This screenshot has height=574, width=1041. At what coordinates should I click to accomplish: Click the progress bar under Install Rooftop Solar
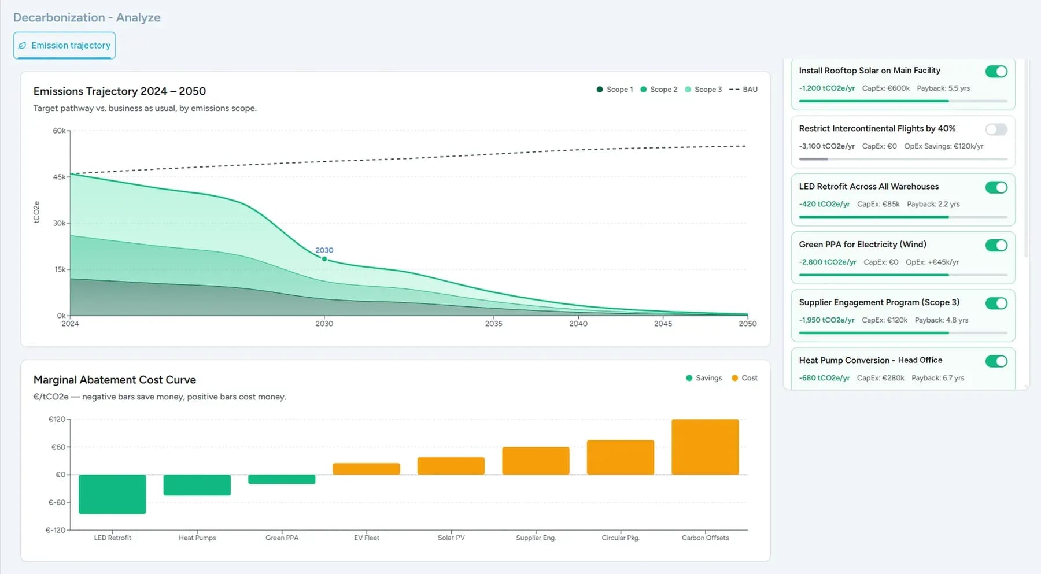903,101
